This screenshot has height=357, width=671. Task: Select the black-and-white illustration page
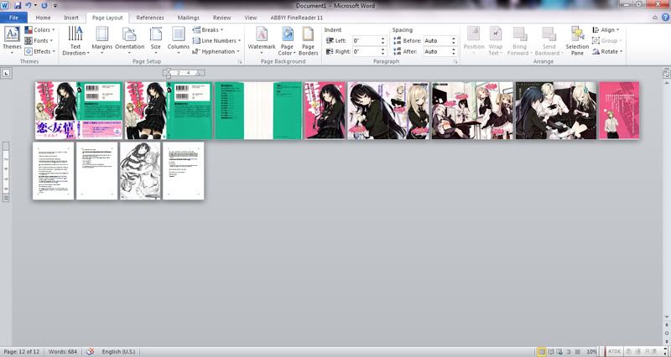point(140,171)
